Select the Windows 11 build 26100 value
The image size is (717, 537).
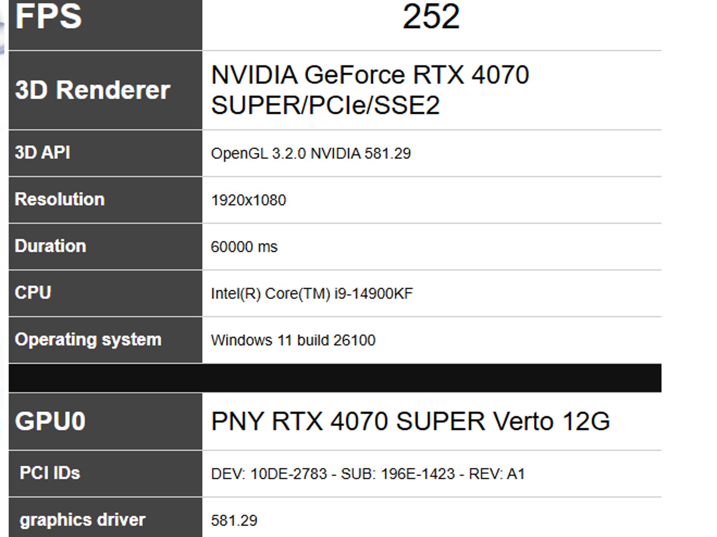(293, 340)
